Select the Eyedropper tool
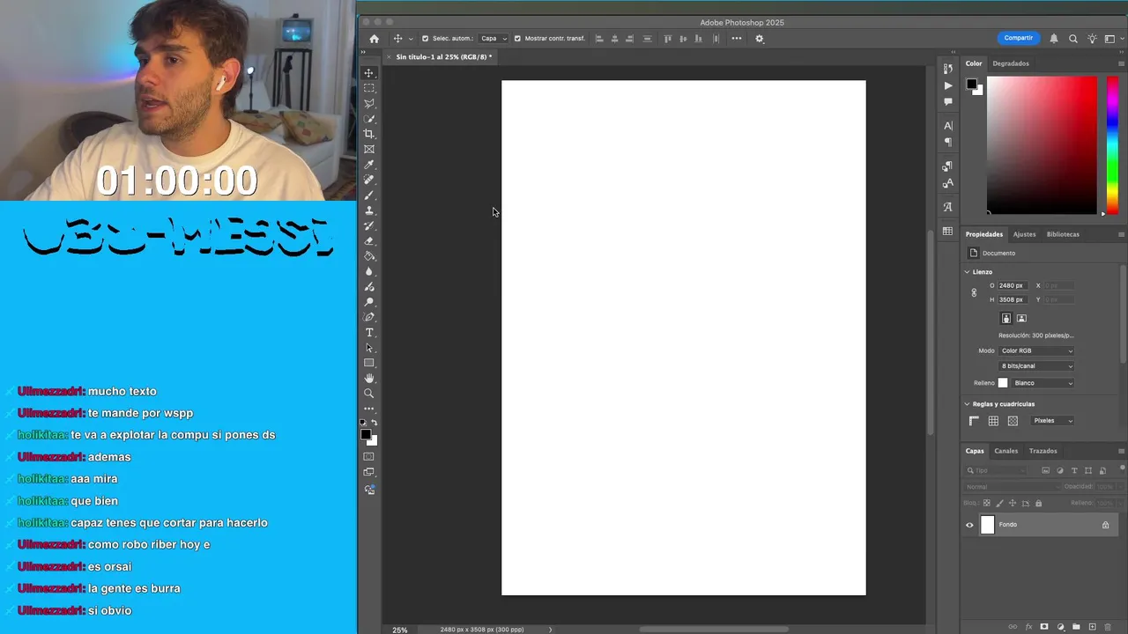This screenshot has height=634, width=1128. point(369,165)
